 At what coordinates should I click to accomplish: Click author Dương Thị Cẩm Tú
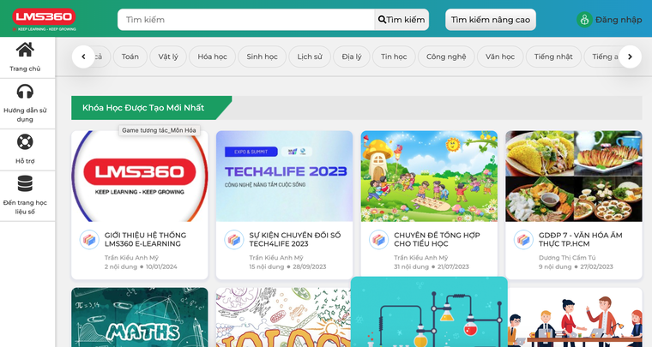tap(566, 257)
